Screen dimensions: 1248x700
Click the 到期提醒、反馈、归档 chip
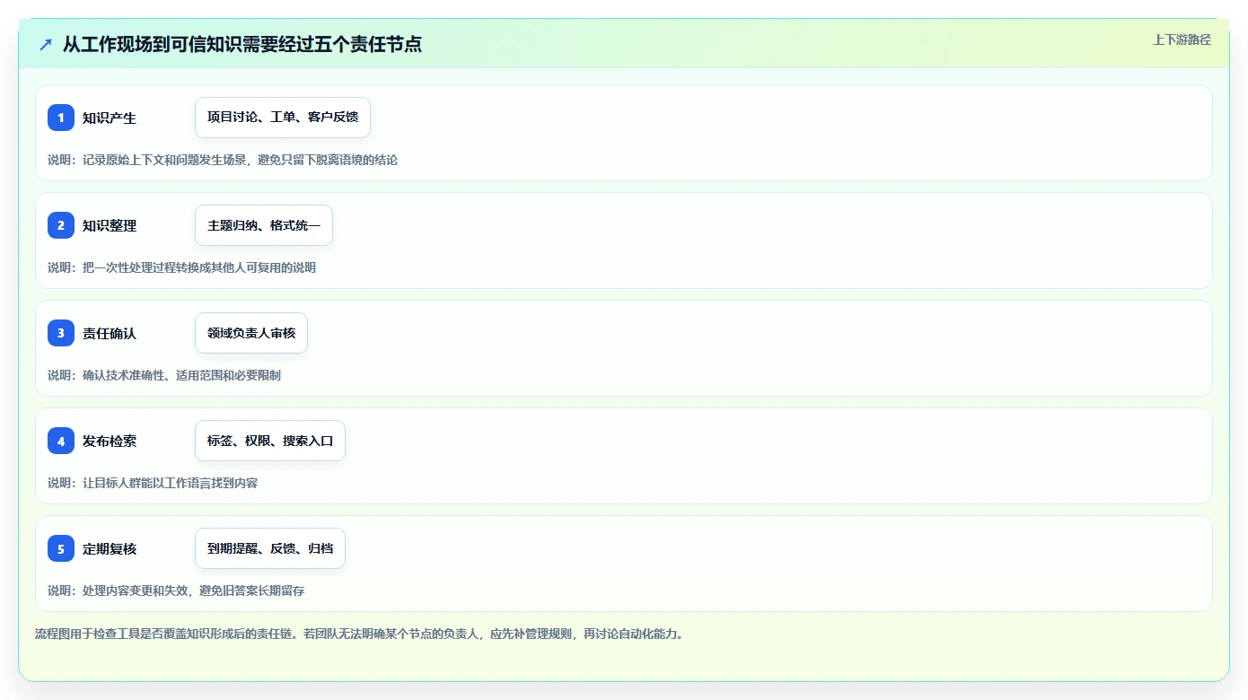(270, 548)
